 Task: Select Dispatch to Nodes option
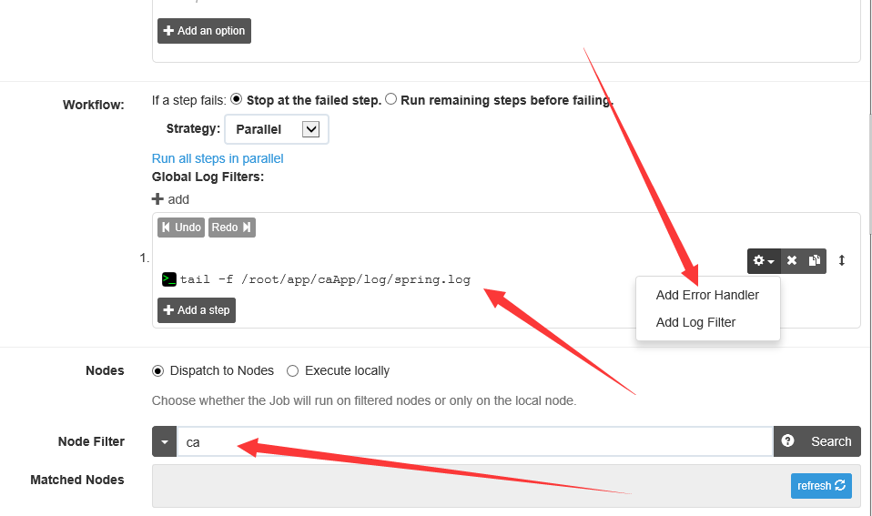tap(158, 370)
